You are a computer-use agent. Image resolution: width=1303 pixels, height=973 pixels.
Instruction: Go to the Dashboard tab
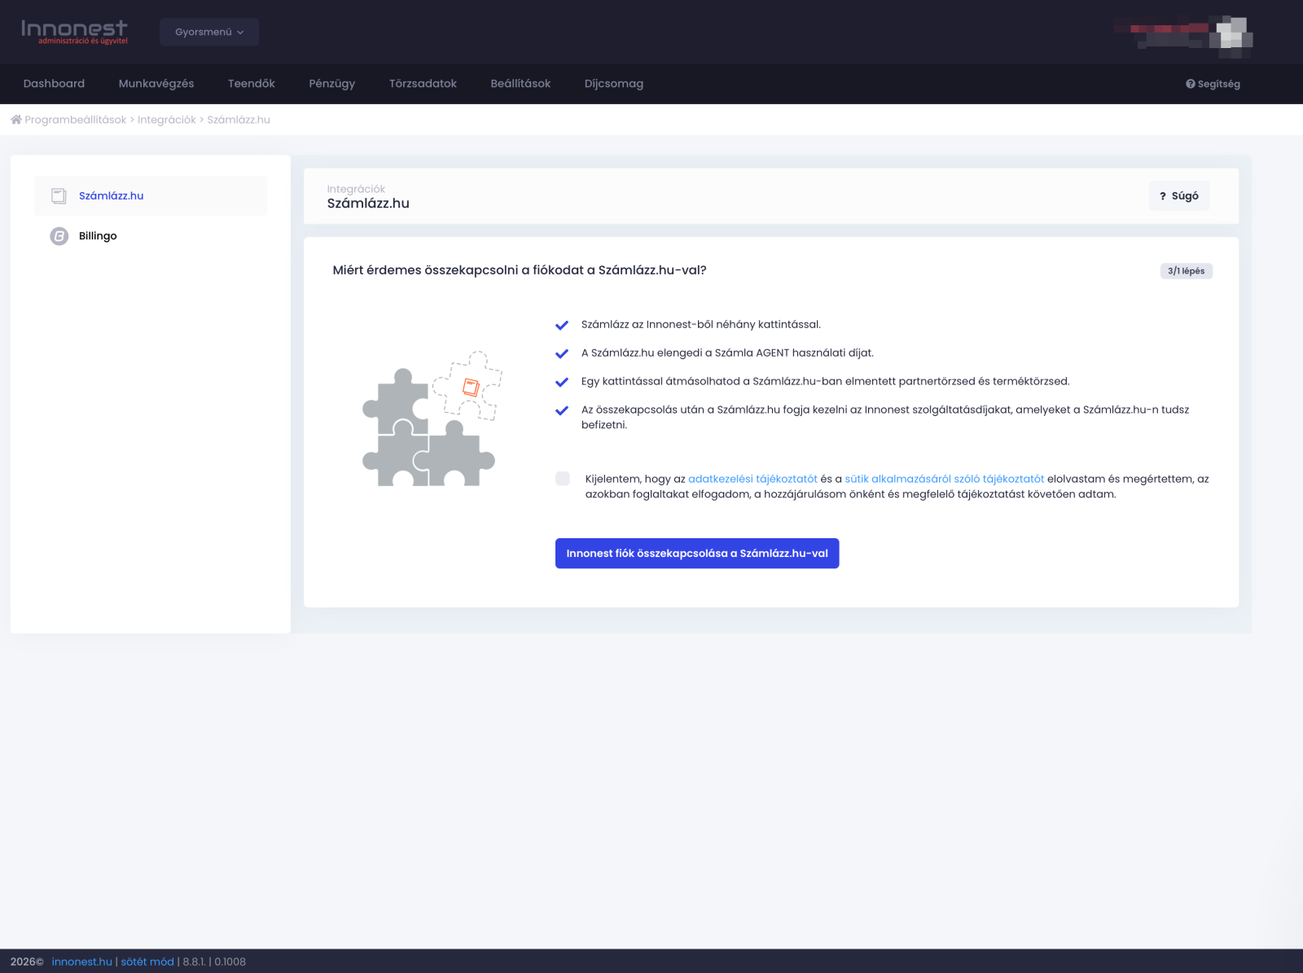tap(54, 84)
